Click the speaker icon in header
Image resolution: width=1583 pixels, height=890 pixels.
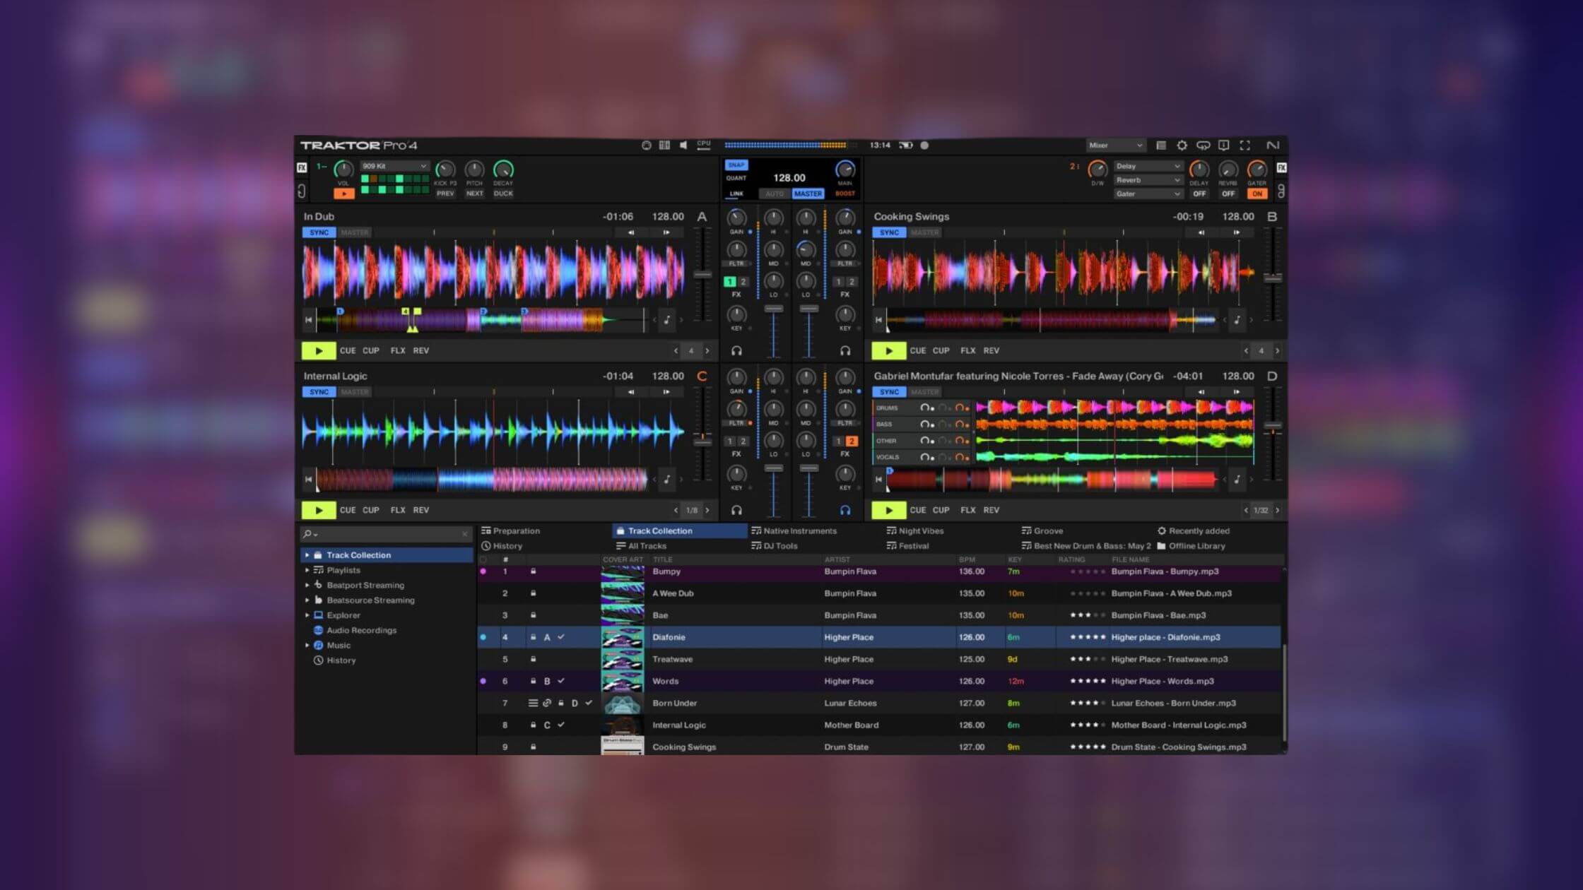click(x=683, y=146)
